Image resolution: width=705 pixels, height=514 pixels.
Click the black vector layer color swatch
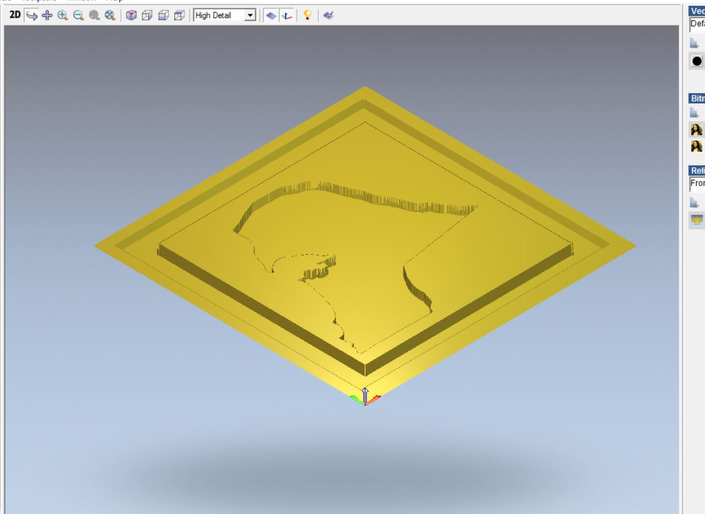697,61
